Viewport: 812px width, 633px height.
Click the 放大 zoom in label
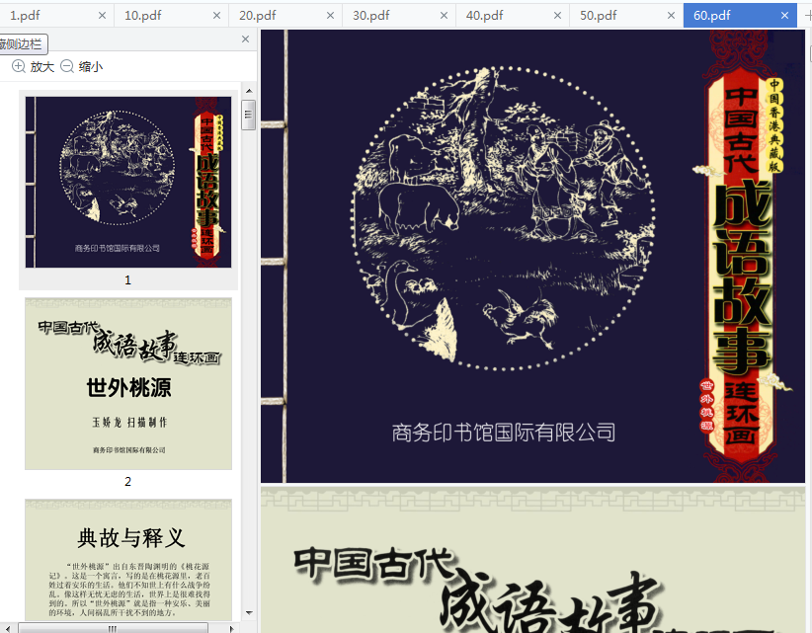pos(41,67)
